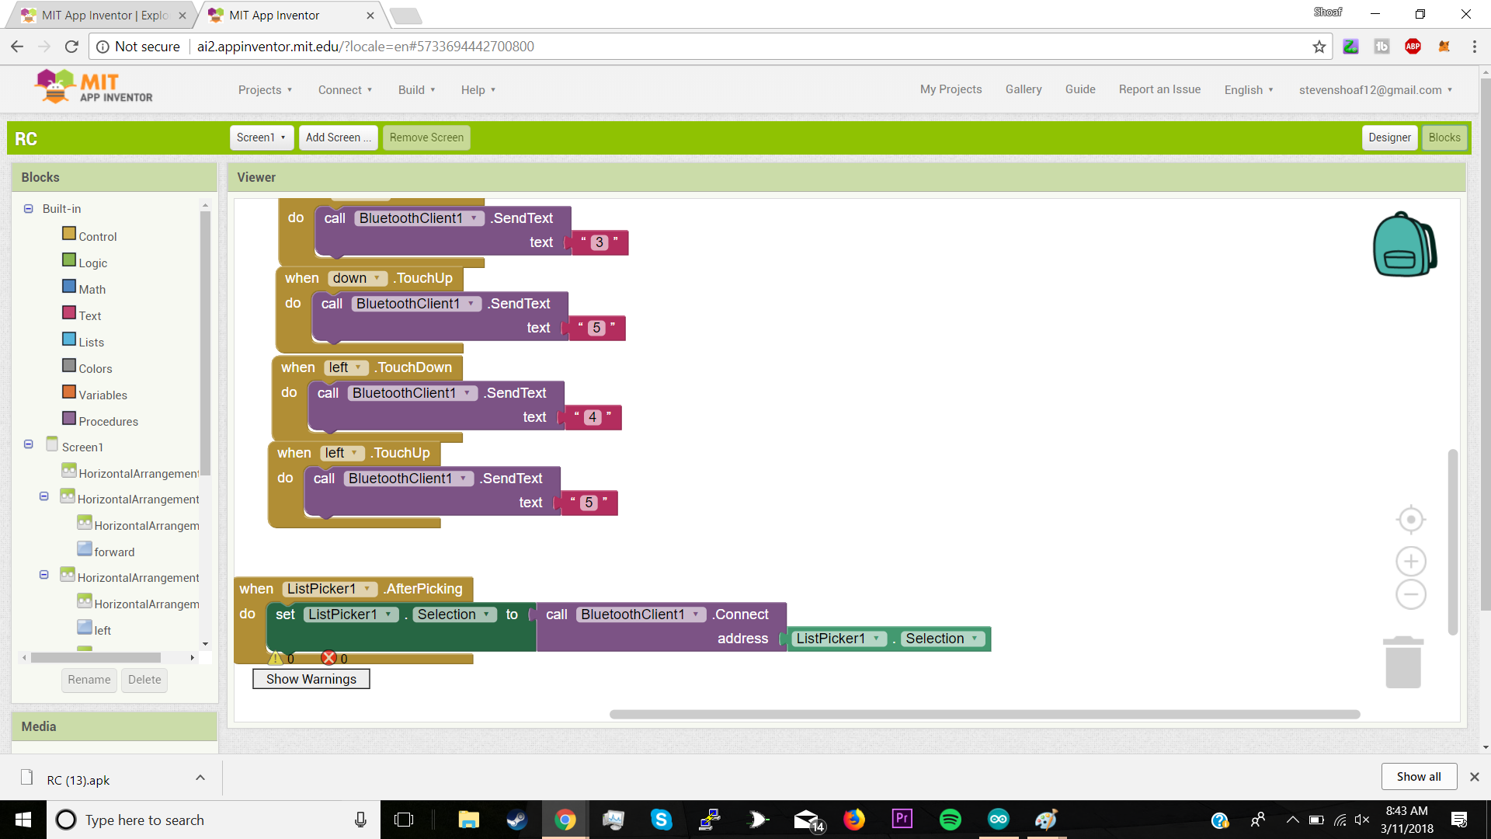Viewport: 1491px width, 839px height.
Task: Open the Procedures blocks drawer
Action: [108, 421]
